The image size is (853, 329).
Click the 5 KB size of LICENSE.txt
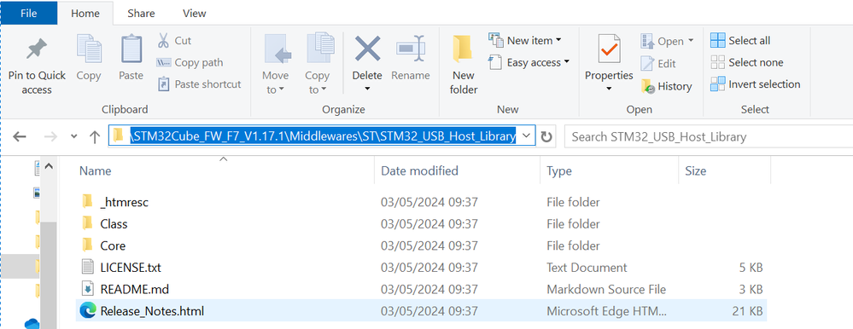tap(751, 268)
